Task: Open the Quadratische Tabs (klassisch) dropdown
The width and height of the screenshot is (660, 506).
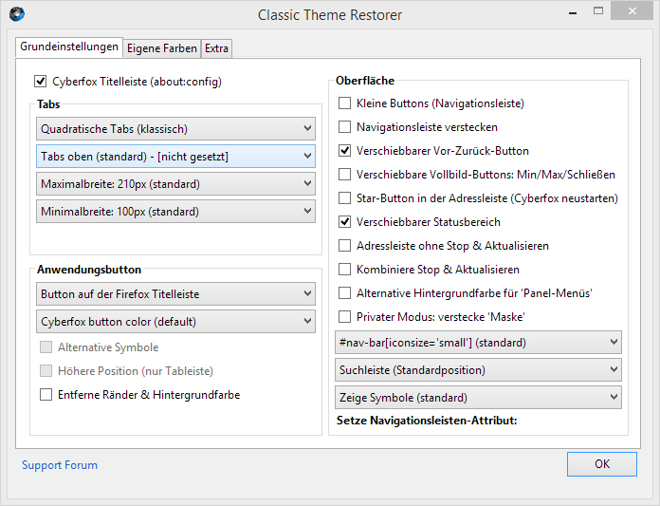Action: tap(176, 129)
